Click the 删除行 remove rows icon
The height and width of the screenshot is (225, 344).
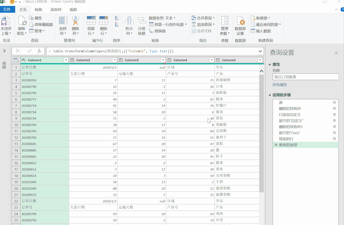104,21
